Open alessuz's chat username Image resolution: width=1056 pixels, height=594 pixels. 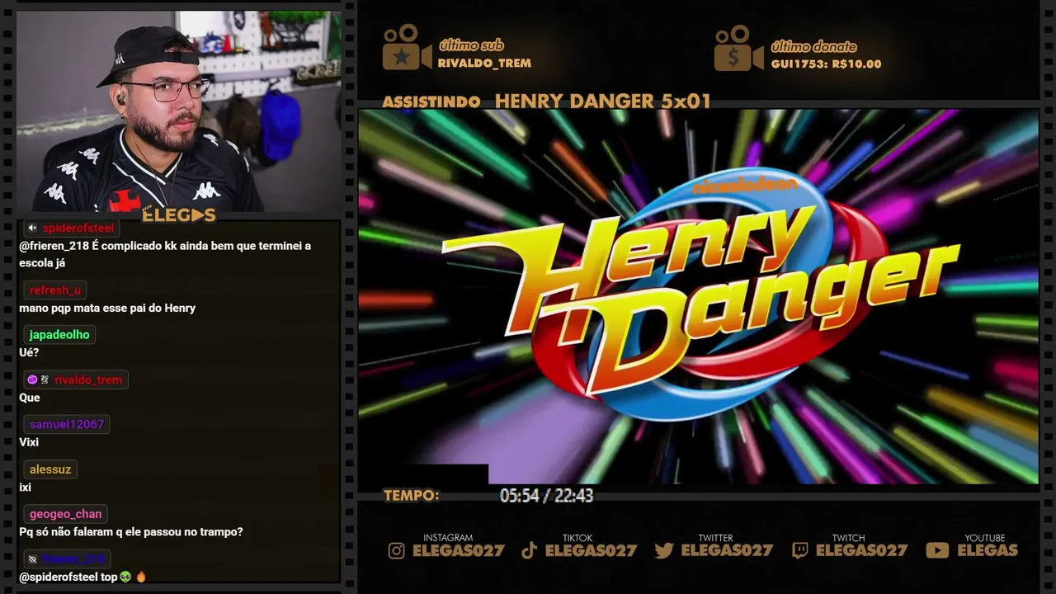(x=50, y=469)
